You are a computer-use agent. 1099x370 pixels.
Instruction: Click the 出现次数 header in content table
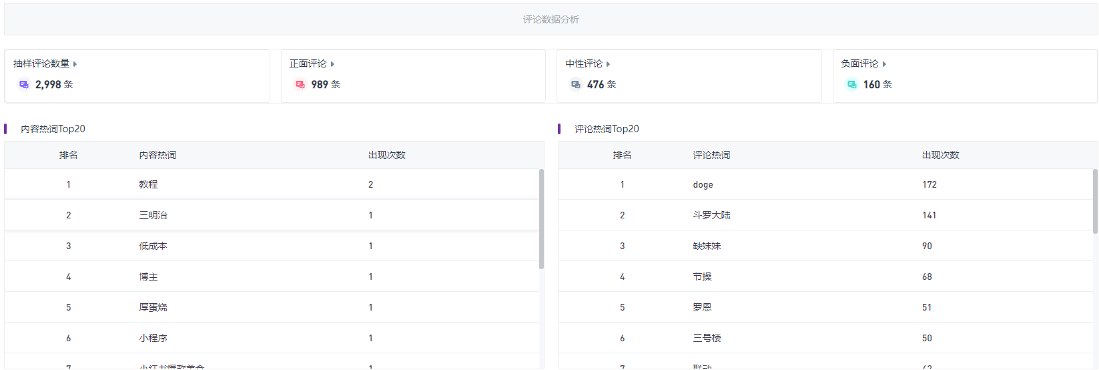[x=386, y=155]
